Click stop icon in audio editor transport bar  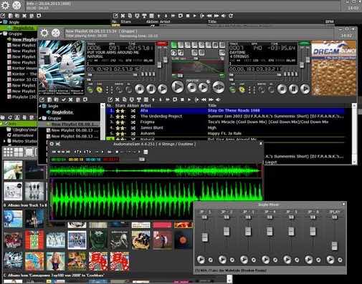(x=117, y=152)
